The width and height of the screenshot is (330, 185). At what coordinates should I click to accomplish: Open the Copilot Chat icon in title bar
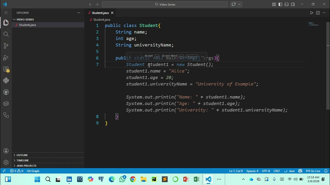[x=234, y=4]
